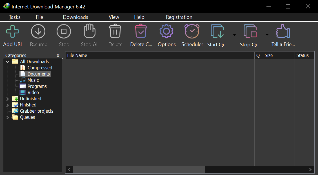Click the horizontal scrollbar right arrow

click(x=310, y=169)
